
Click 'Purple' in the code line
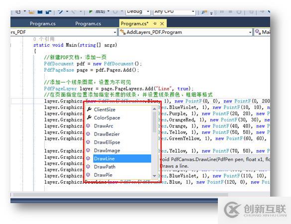pos(177,113)
